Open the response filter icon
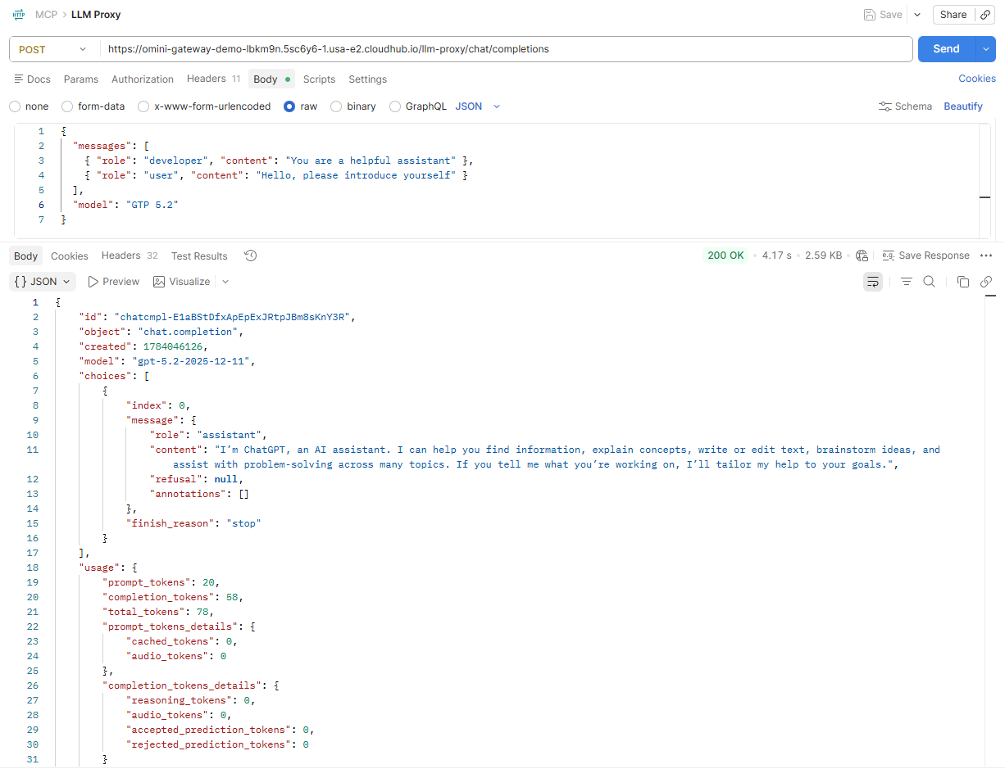This screenshot has width=1005, height=769. tap(907, 282)
